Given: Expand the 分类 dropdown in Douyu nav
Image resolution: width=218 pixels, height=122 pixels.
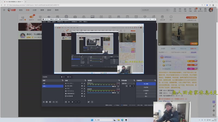Looking at the screenshot, I should [x=35, y=10].
